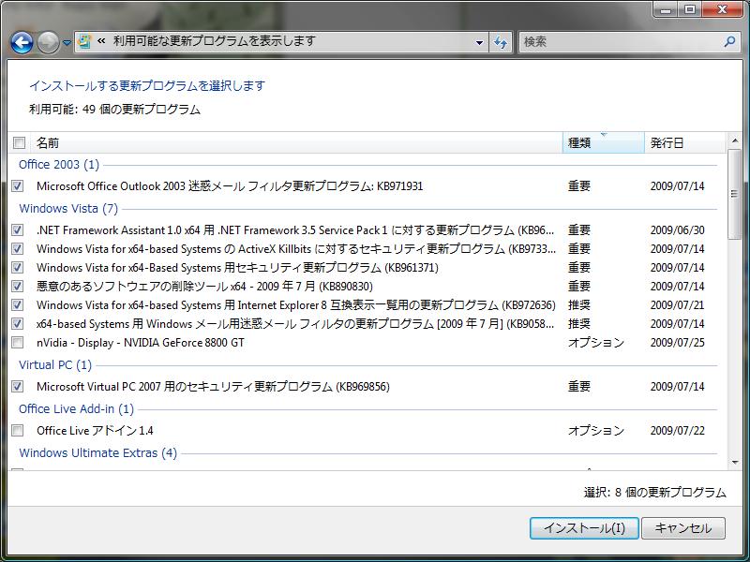Check the nVidia GeForce 8800 GT update
The width and height of the screenshot is (750, 562).
[18, 342]
